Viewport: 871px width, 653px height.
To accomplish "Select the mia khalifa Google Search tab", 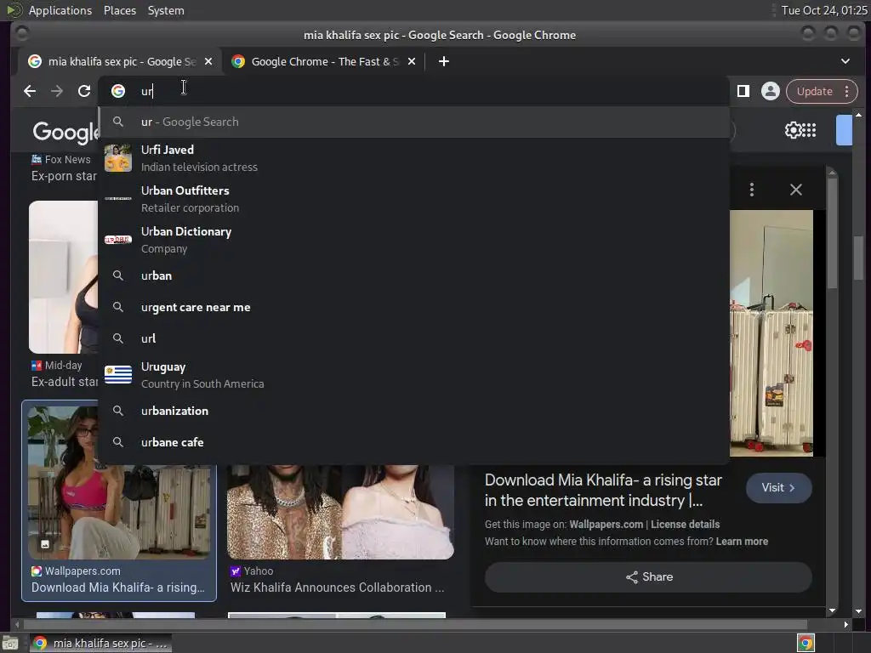I will click(x=121, y=61).
